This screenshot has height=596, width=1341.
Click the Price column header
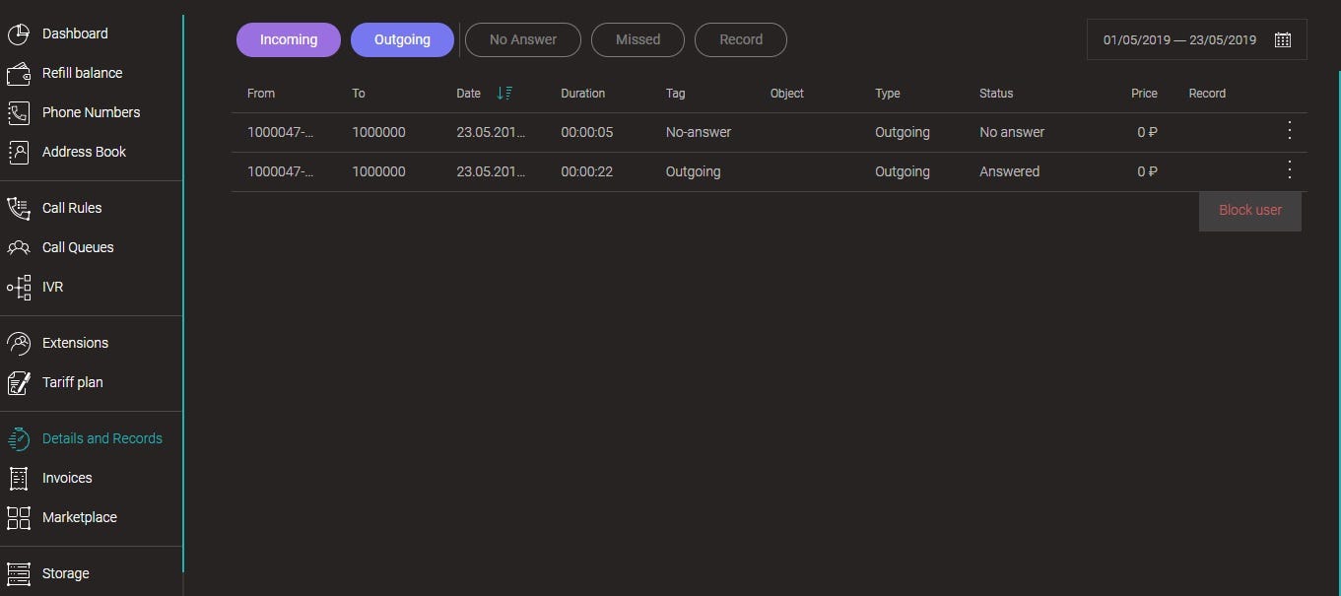(1144, 94)
